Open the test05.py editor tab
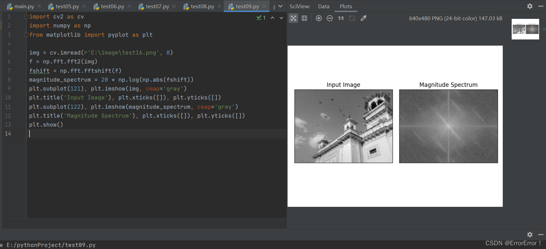Screen dimensions: 546x249 tap(67, 6)
